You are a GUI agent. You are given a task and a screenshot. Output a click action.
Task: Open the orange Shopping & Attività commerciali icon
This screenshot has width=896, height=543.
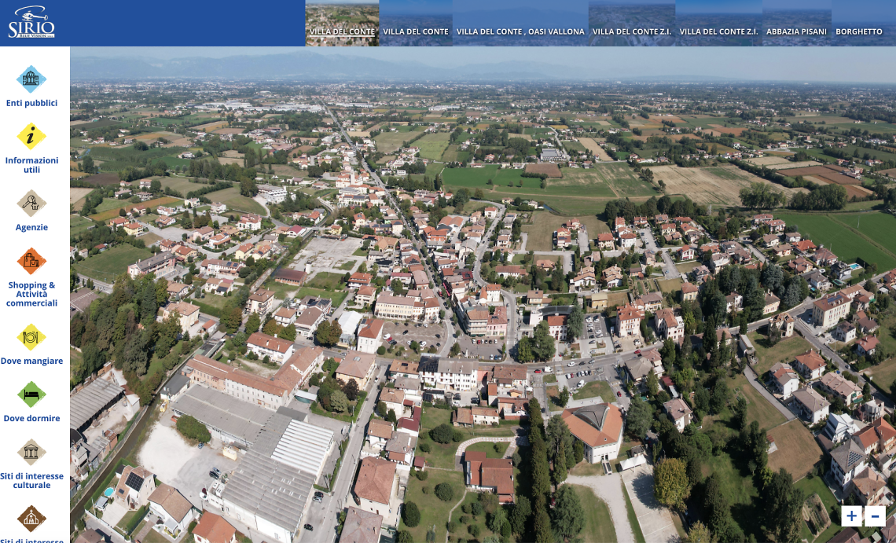(31, 261)
